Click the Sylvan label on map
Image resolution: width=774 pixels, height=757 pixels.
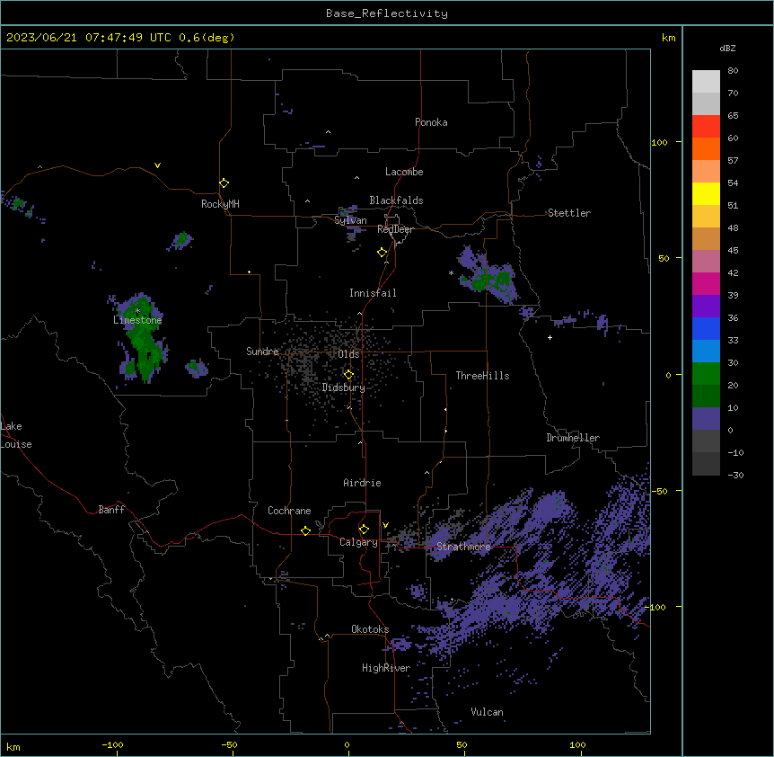(350, 220)
